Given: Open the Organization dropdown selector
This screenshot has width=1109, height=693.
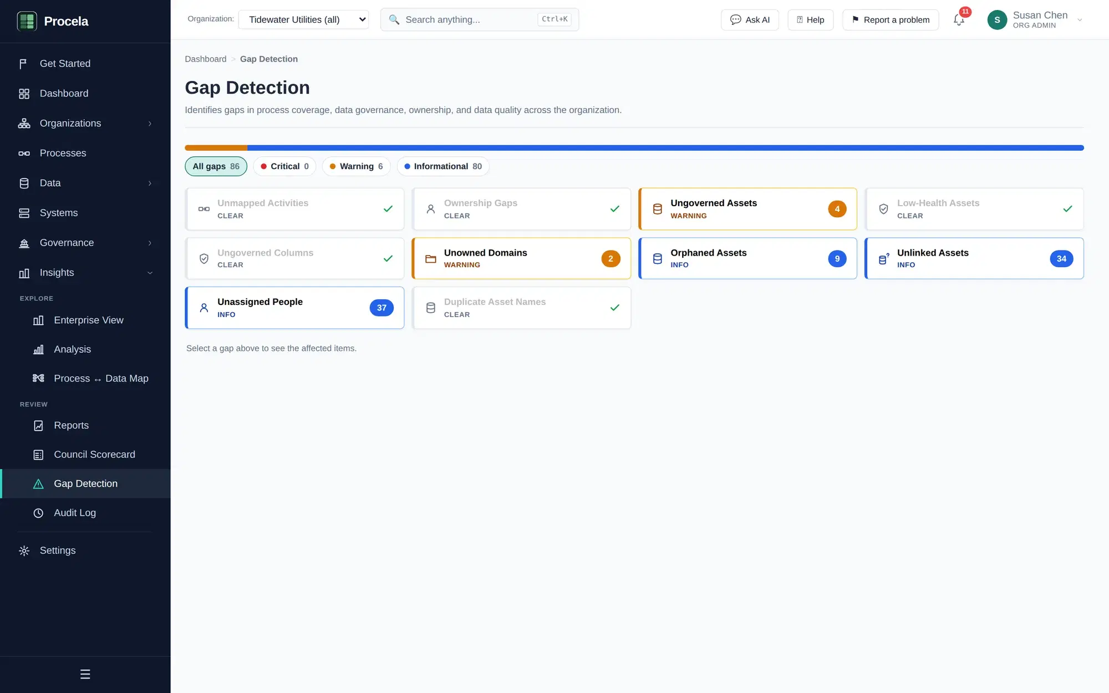Looking at the screenshot, I should [x=304, y=20].
